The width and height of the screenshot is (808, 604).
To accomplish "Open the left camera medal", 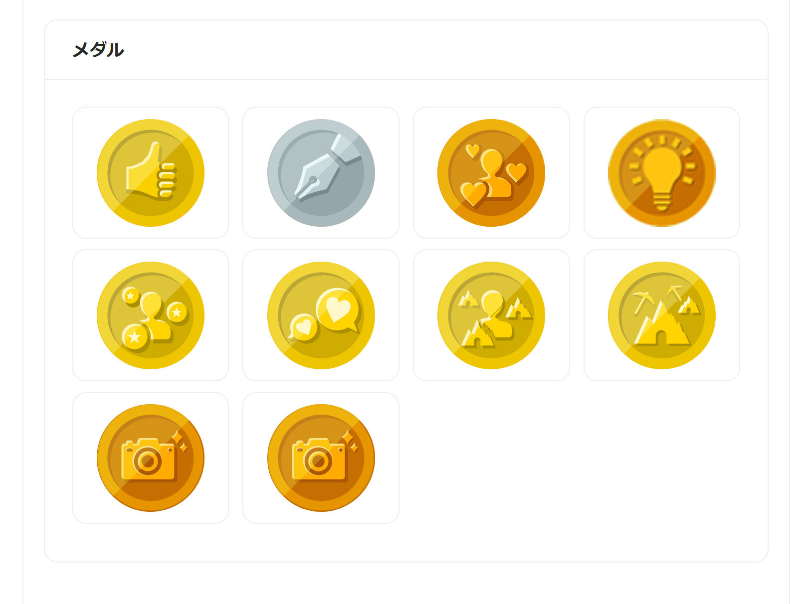I will pos(151,458).
